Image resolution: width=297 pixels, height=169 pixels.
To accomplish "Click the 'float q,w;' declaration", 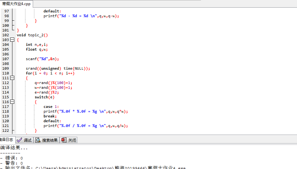I will click(x=37, y=49).
